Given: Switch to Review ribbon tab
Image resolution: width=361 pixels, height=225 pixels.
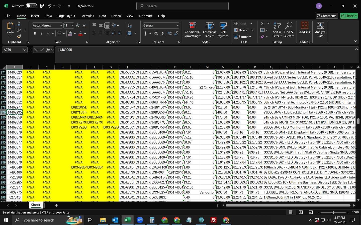Looking at the screenshot, I should pos(116,16).
